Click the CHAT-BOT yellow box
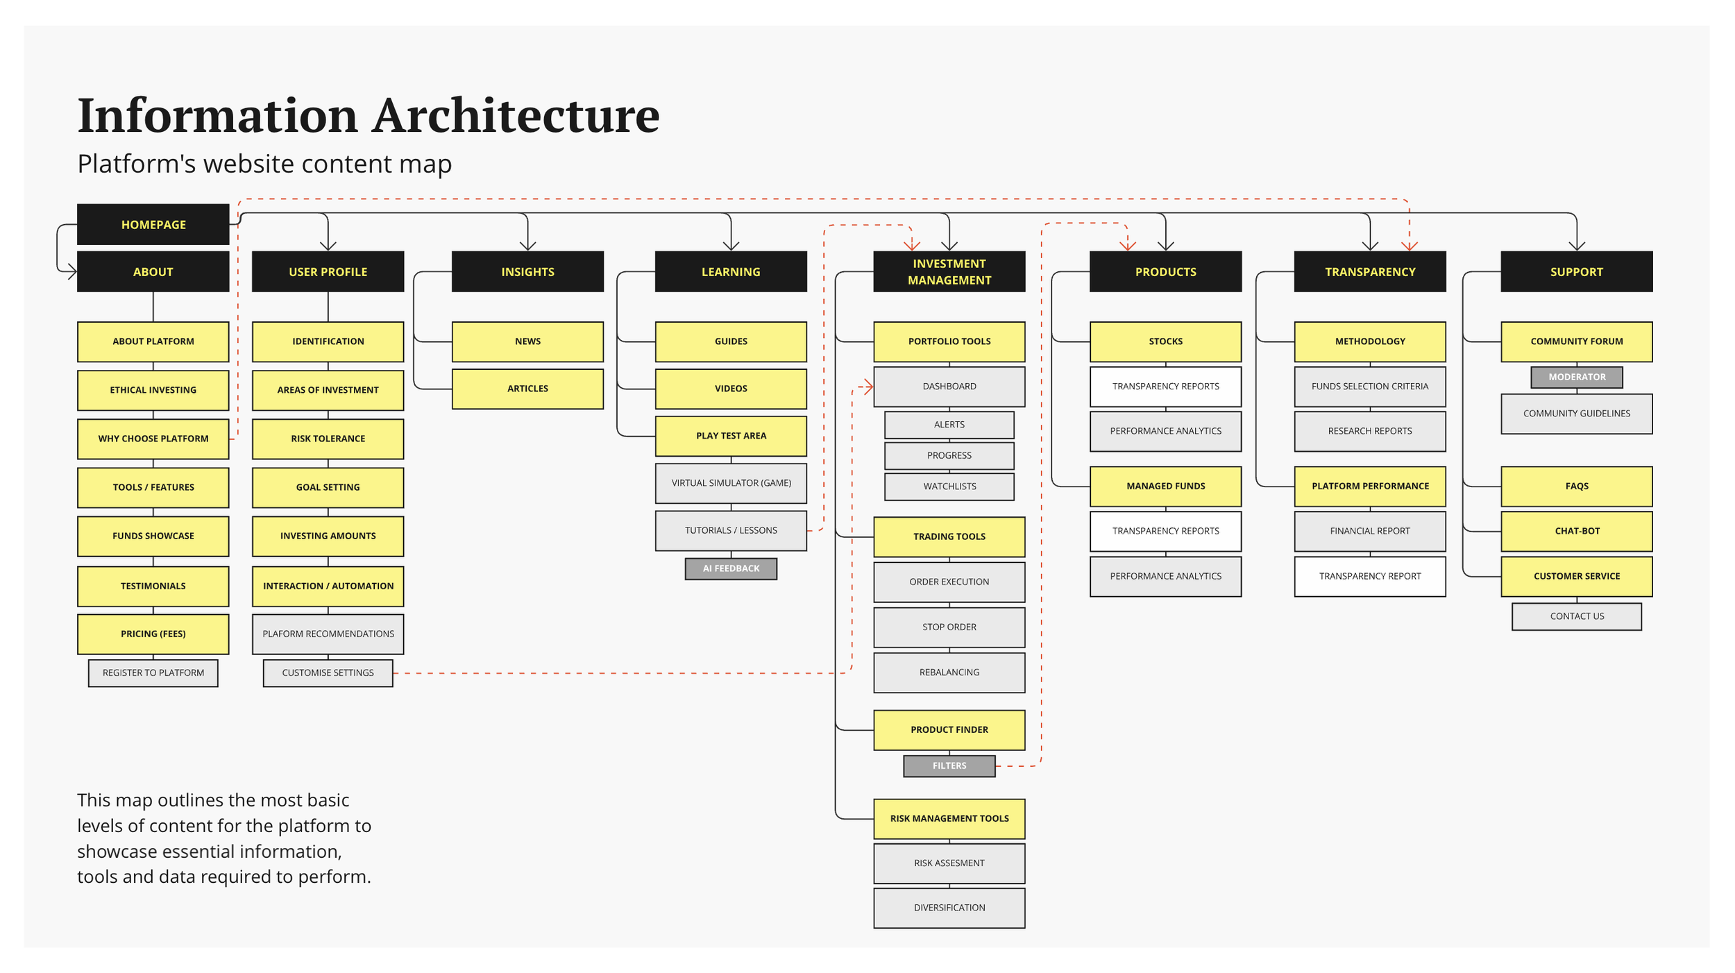Screen dimensions: 1735x973 point(1576,531)
